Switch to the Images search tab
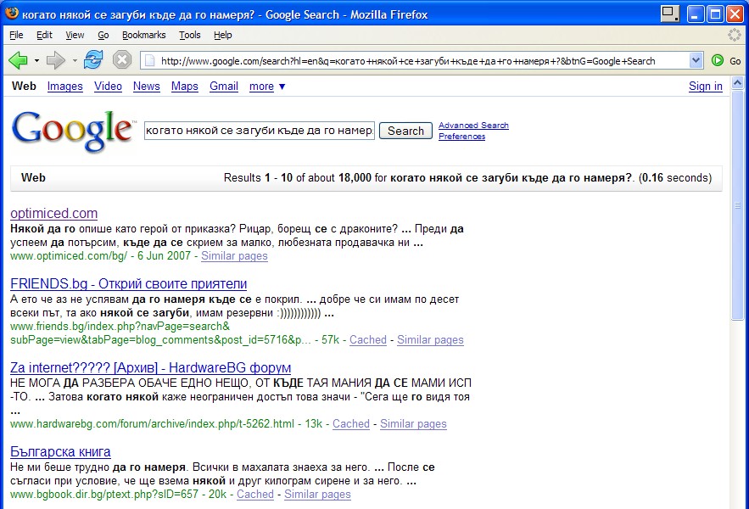Image resolution: width=749 pixels, height=509 pixels. click(65, 87)
